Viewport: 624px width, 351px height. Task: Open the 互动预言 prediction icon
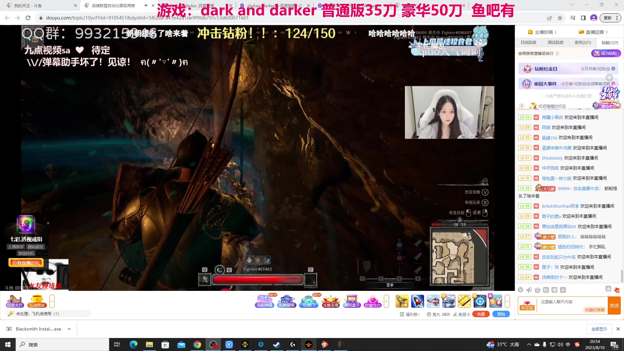(x=37, y=301)
